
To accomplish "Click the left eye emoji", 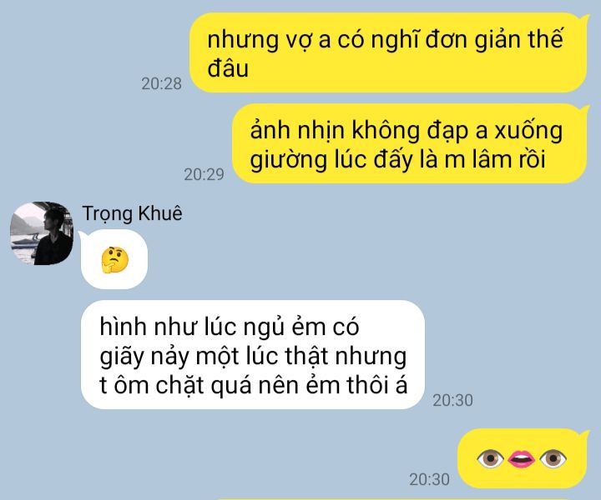I will tap(490, 458).
